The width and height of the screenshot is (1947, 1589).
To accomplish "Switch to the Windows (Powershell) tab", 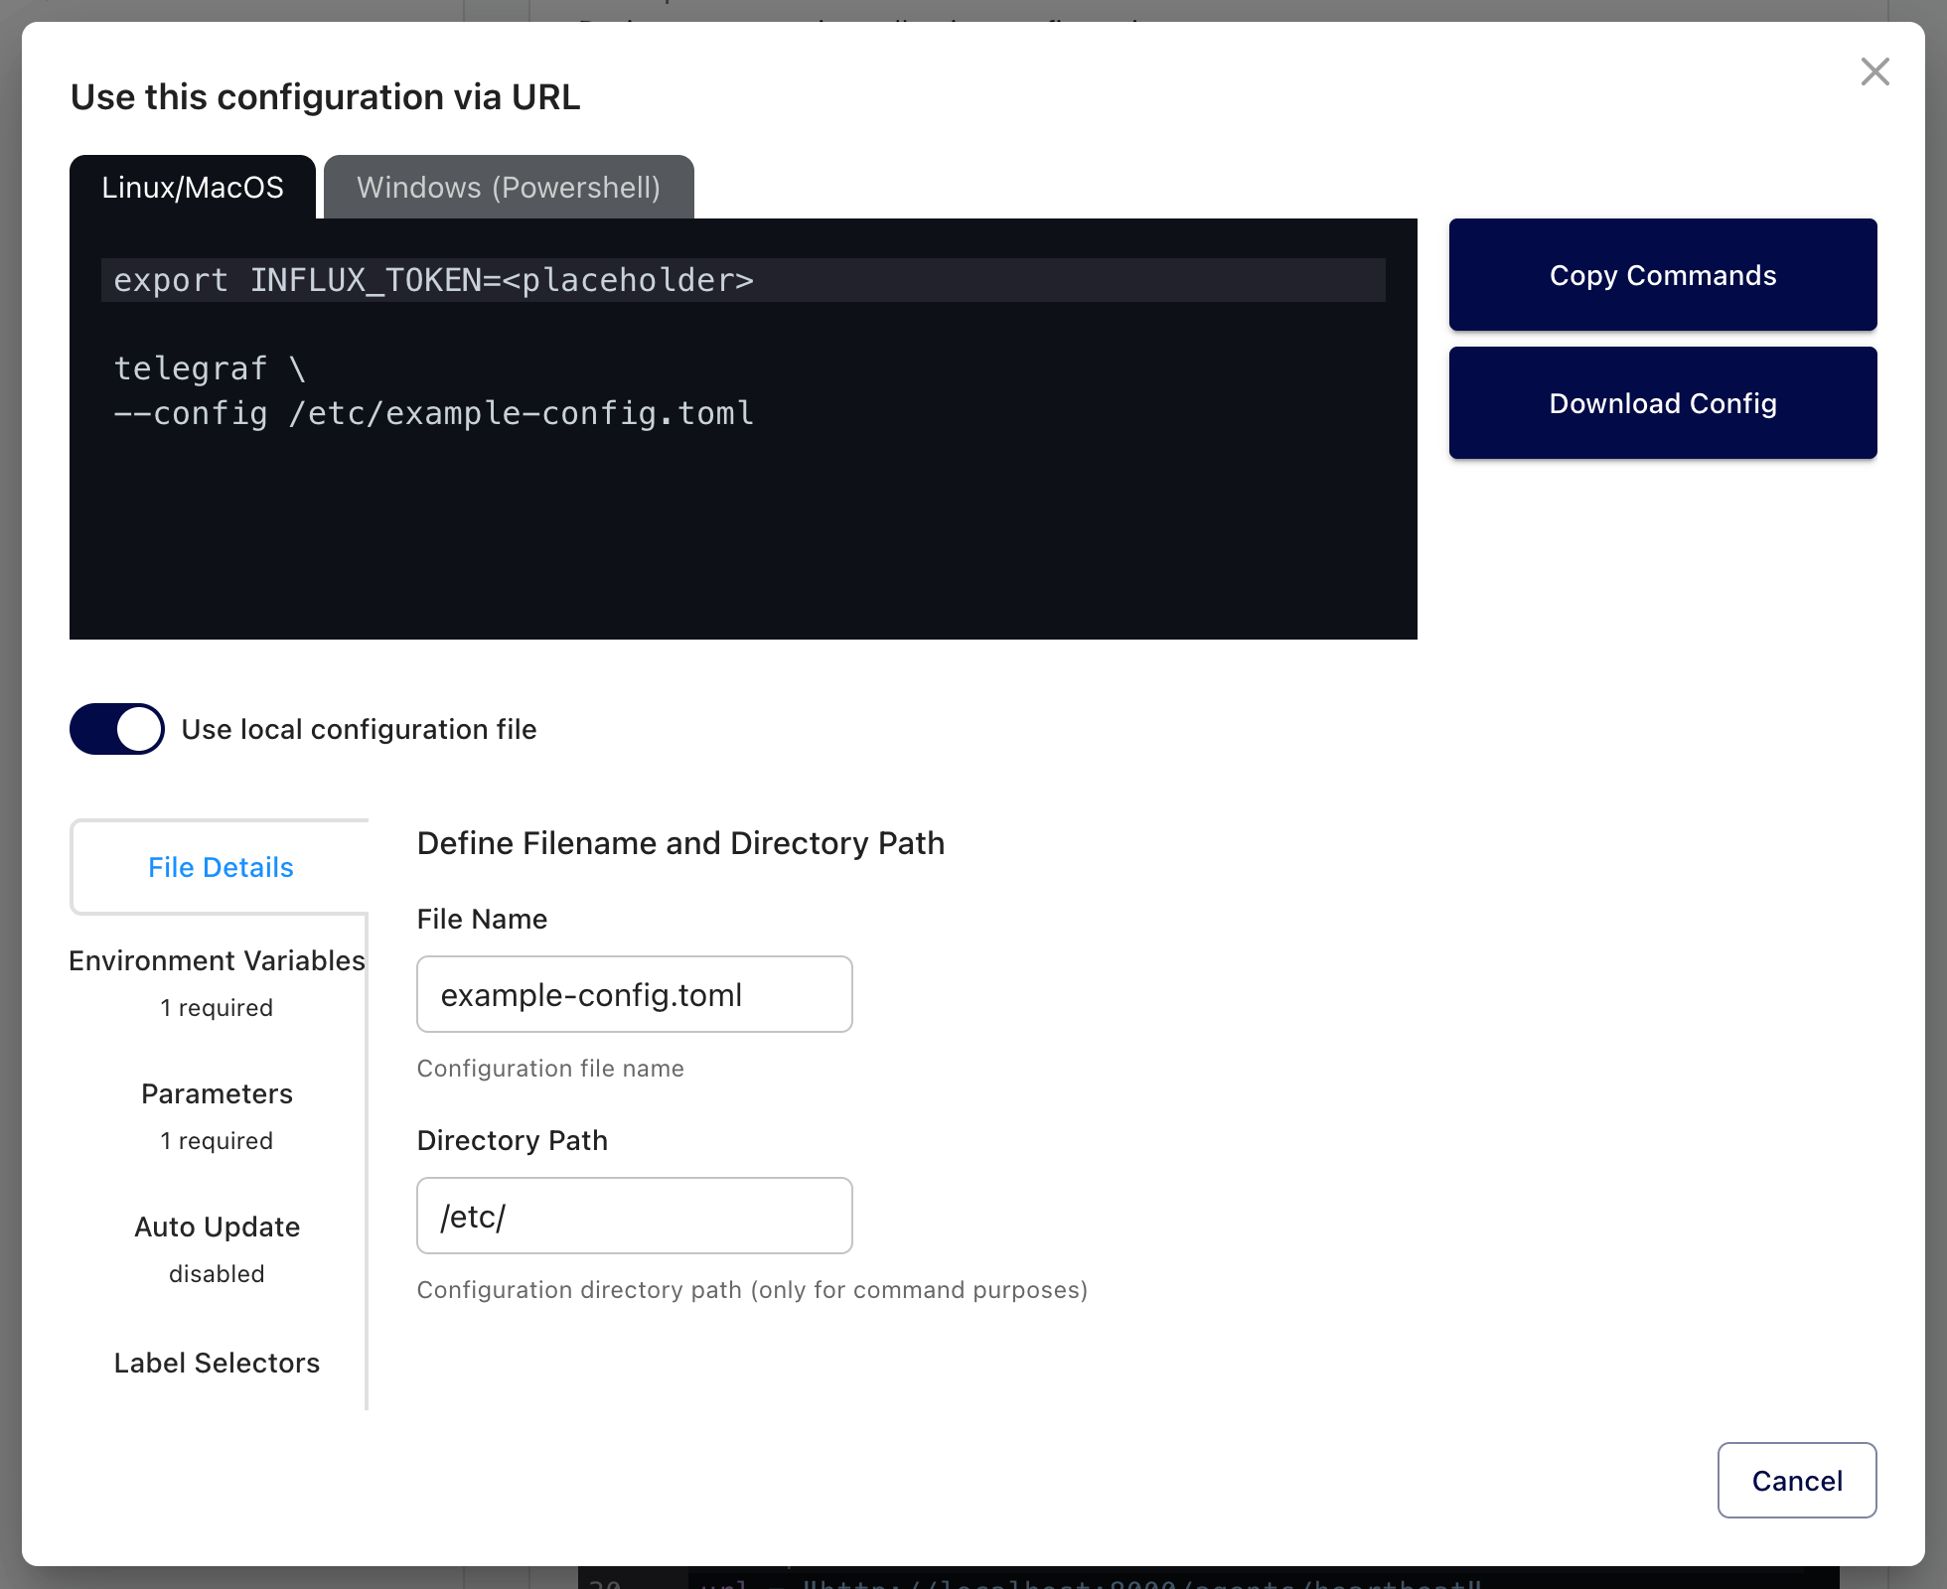I will 509,187.
